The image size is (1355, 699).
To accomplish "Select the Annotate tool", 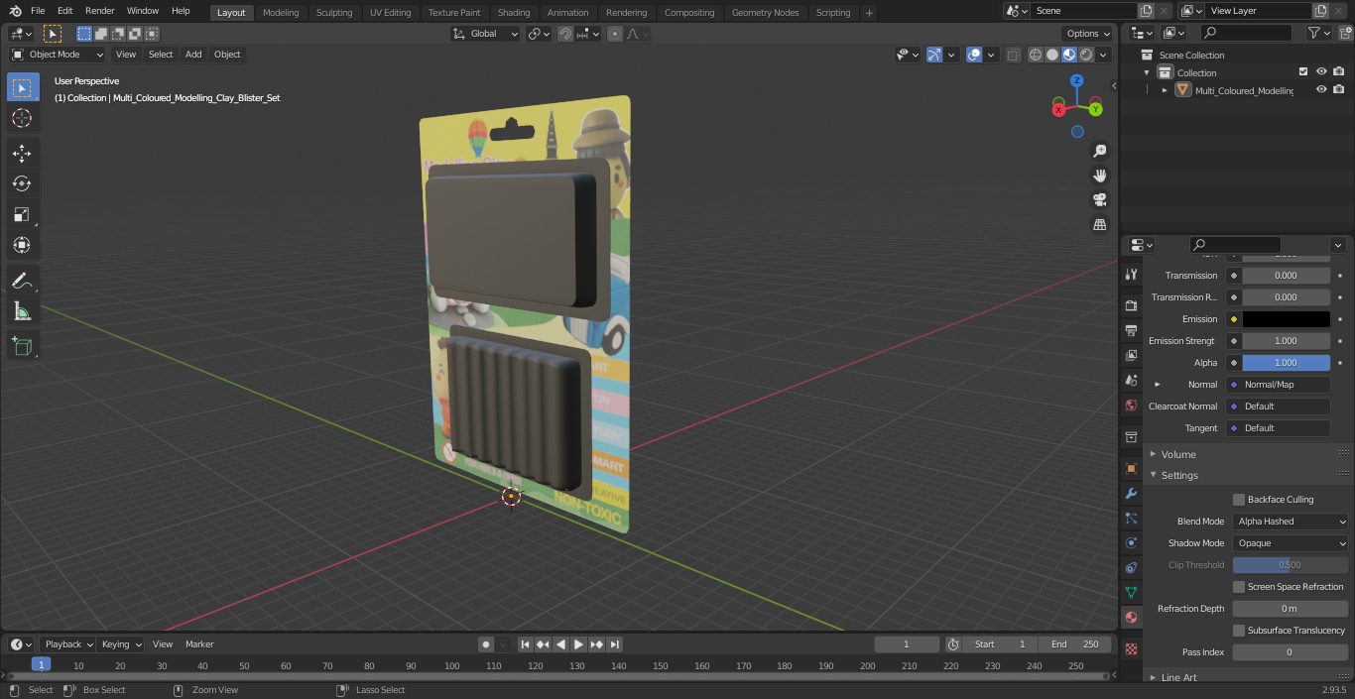I will [x=22, y=281].
